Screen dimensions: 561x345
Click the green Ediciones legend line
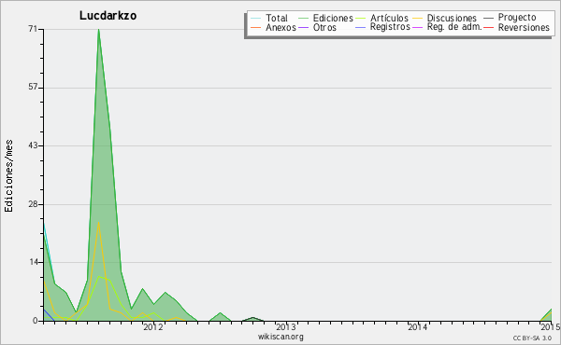pos(303,19)
